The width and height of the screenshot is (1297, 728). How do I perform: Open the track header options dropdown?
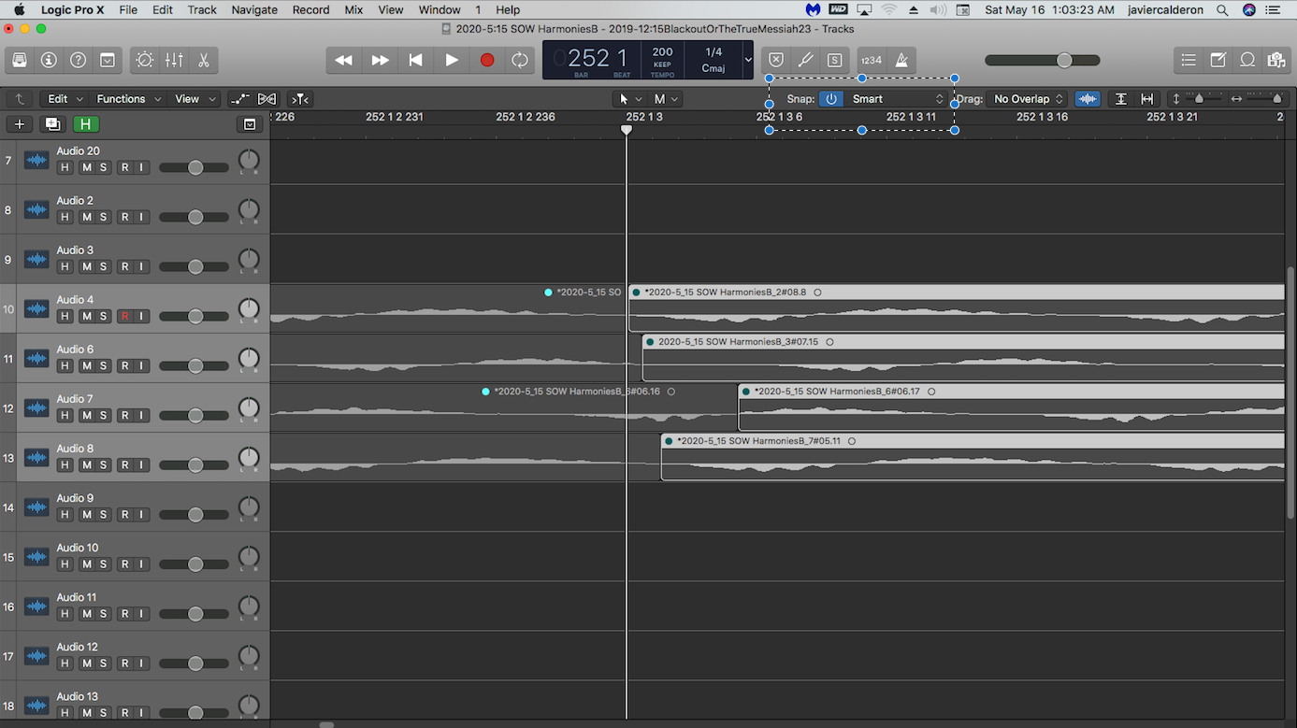(250, 124)
